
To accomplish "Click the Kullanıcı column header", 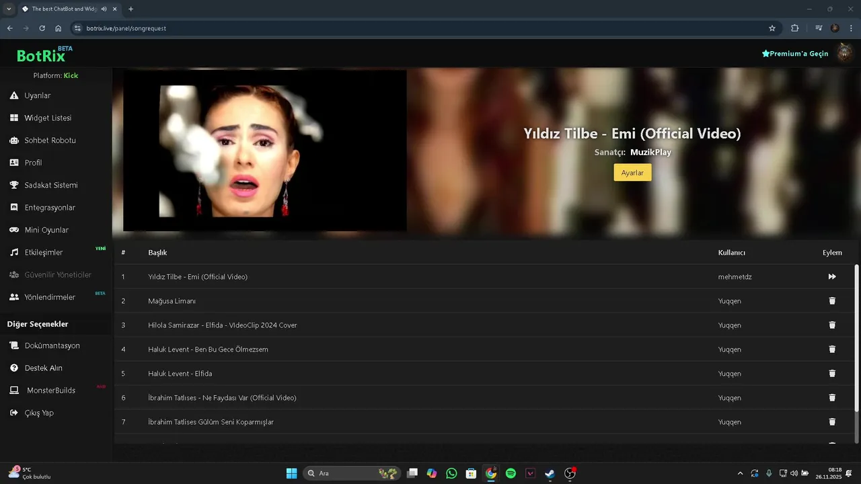I will (x=732, y=253).
